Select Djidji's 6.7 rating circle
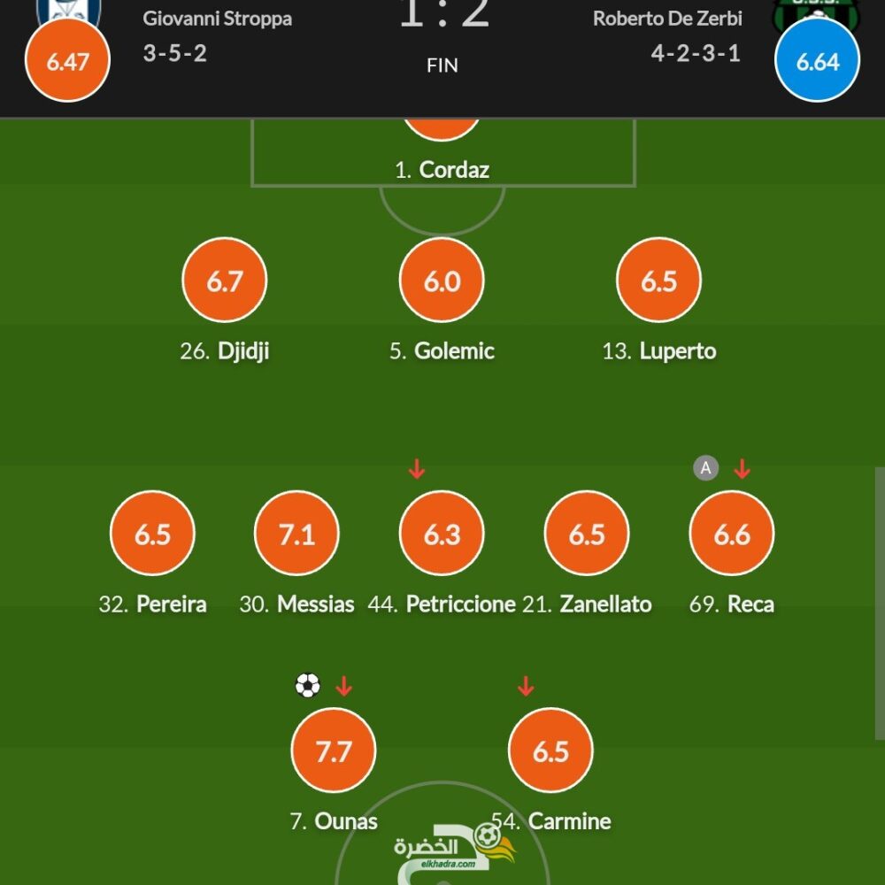 [x=225, y=280]
